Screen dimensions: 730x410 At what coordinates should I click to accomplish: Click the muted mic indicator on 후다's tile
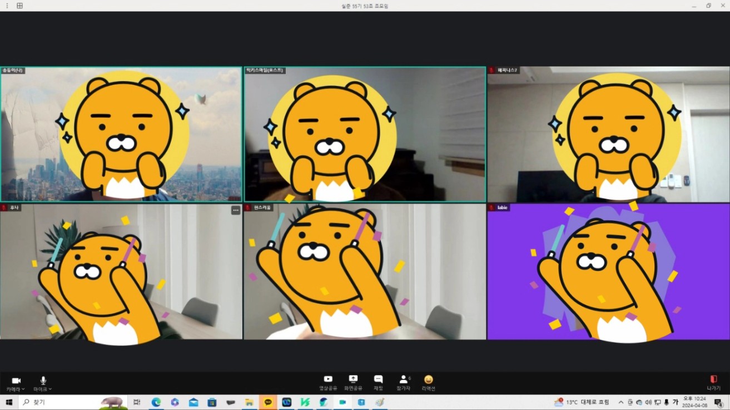(4, 207)
